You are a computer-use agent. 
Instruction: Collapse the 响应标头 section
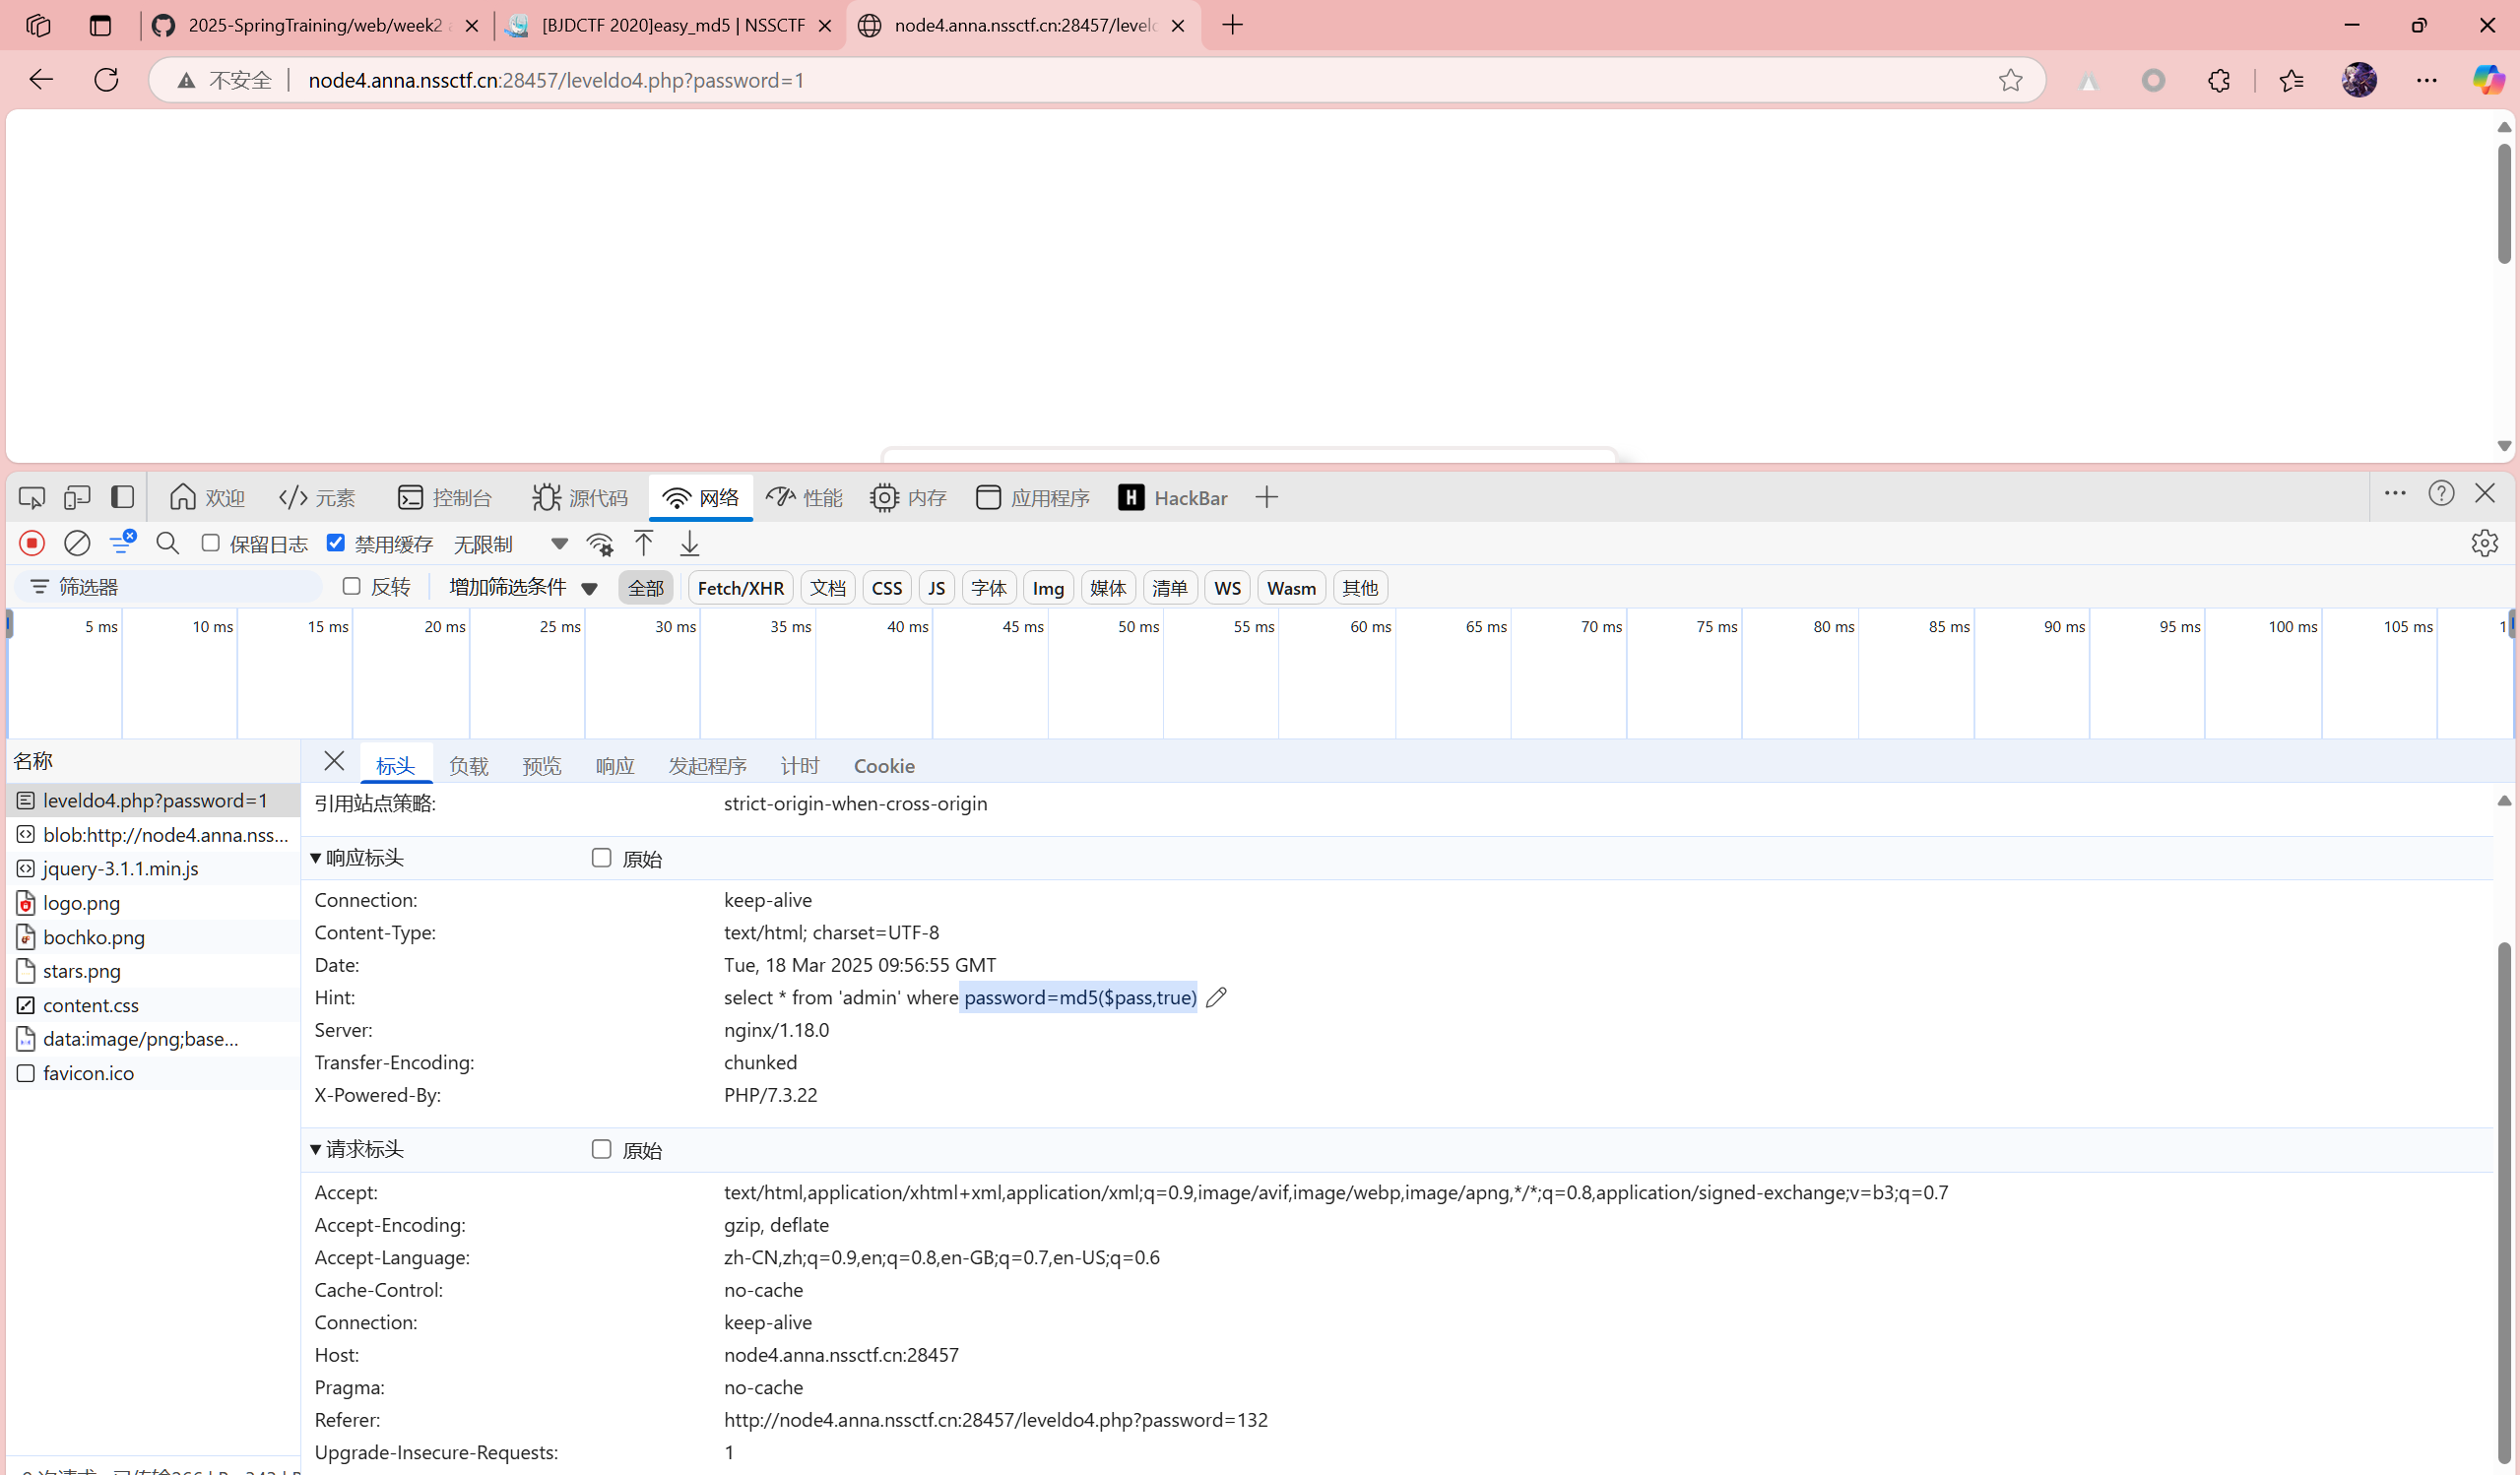coord(316,858)
